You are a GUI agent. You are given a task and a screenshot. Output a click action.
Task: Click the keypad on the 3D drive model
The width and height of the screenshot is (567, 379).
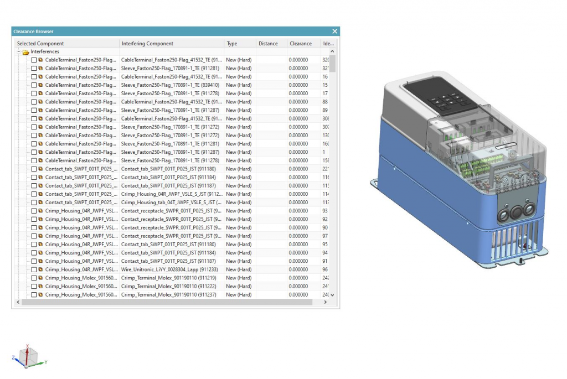click(445, 102)
